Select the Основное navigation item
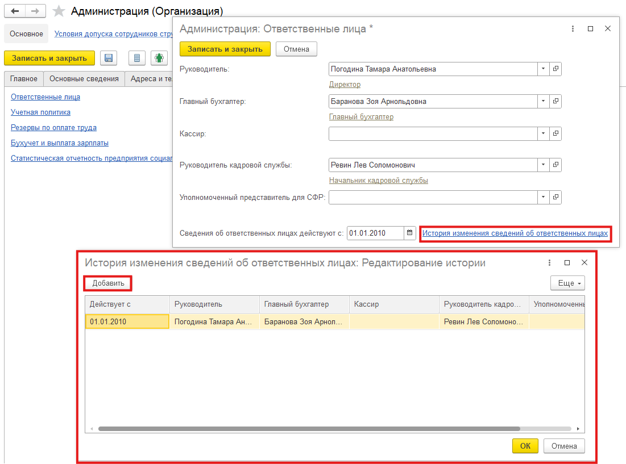The height and width of the screenshot is (464, 626). pyautogui.click(x=26, y=34)
